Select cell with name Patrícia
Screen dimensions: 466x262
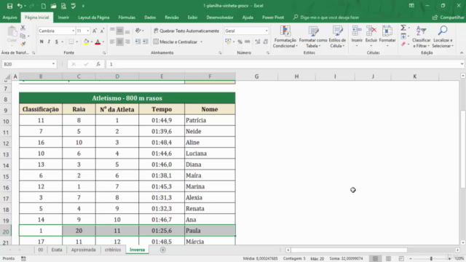click(x=210, y=120)
